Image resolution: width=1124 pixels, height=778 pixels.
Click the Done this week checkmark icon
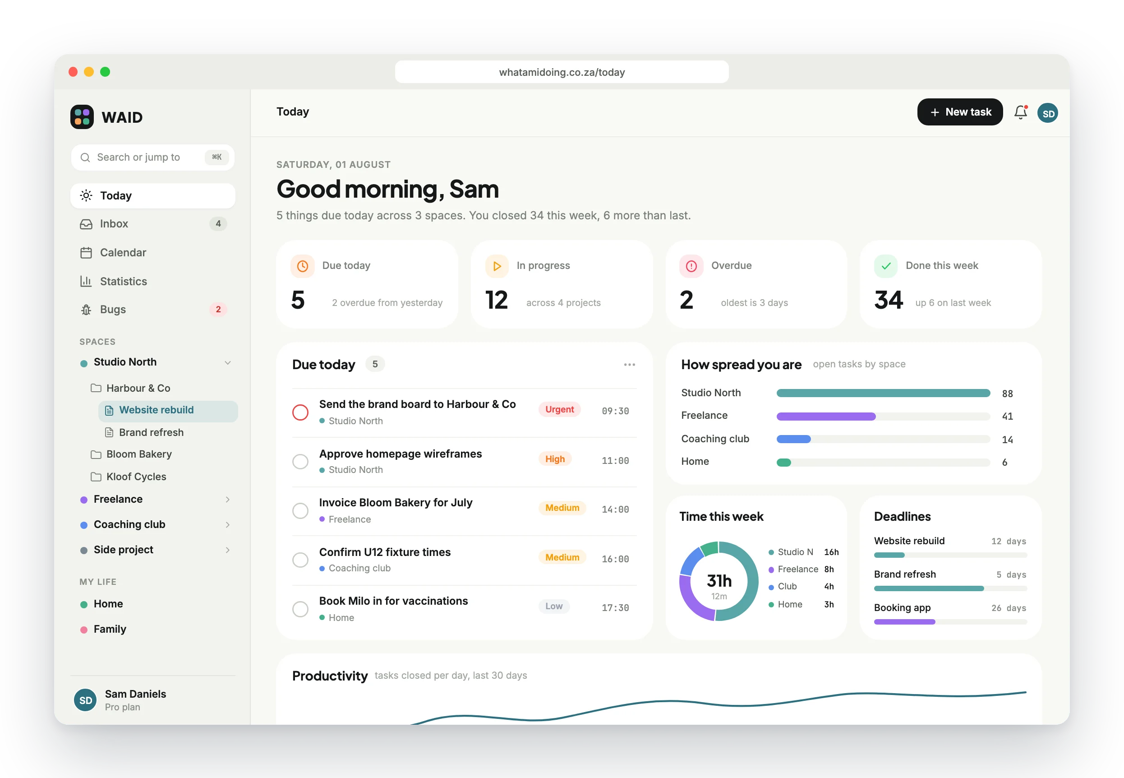[886, 266]
